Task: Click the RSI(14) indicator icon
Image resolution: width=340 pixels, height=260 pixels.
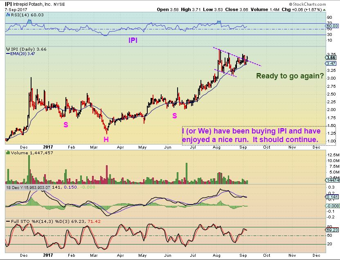Action: 8,15
